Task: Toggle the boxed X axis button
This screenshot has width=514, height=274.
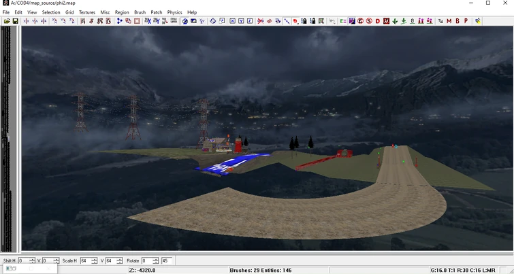Action: (x=232, y=21)
